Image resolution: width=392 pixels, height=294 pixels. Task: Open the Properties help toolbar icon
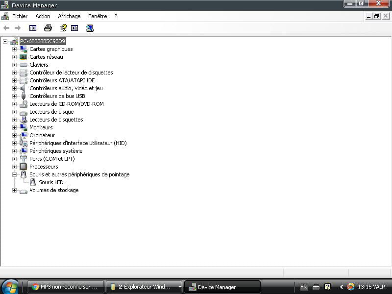point(63,28)
